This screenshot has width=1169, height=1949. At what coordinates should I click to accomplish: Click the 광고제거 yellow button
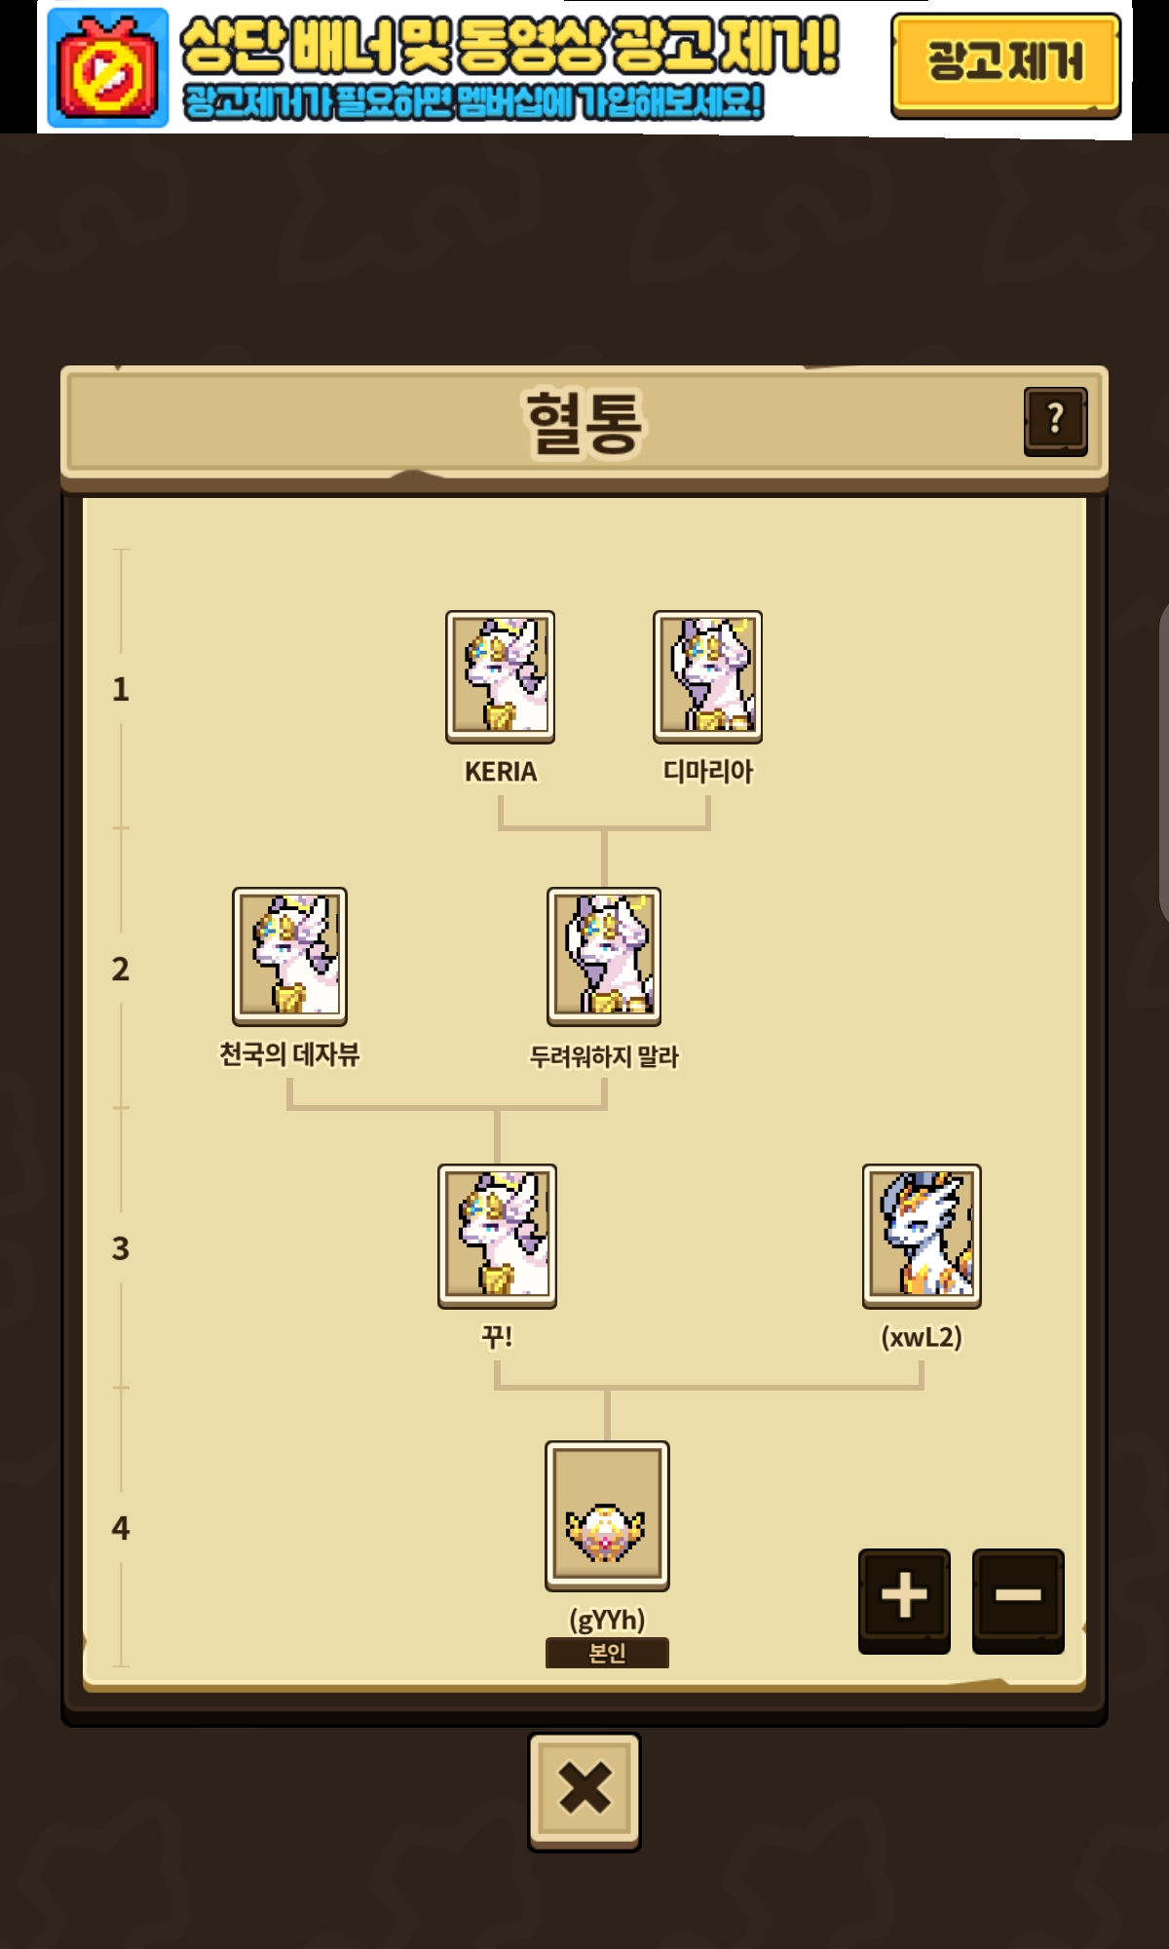click(x=1005, y=64)
